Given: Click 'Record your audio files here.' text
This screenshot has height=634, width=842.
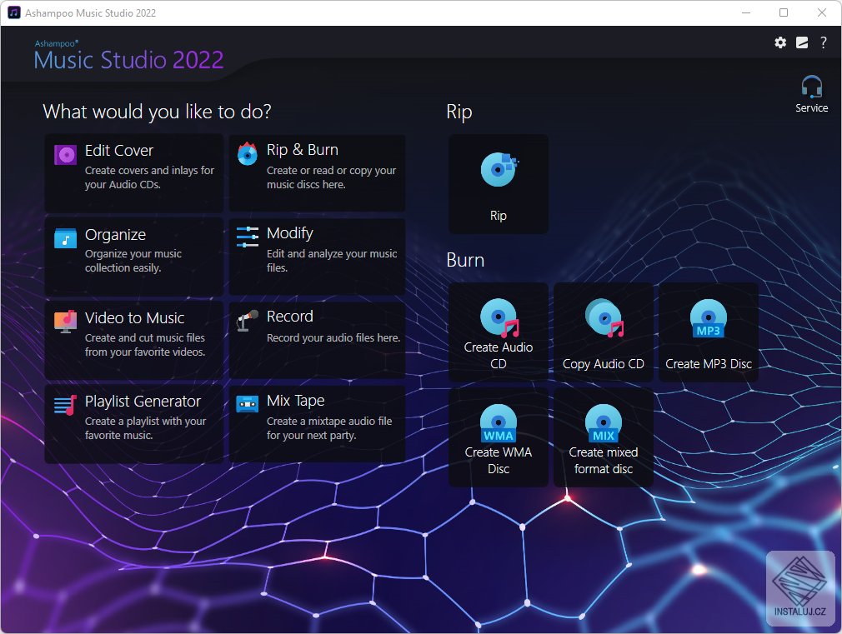Looking at the screenshot, I should click(x=333, y=337).
